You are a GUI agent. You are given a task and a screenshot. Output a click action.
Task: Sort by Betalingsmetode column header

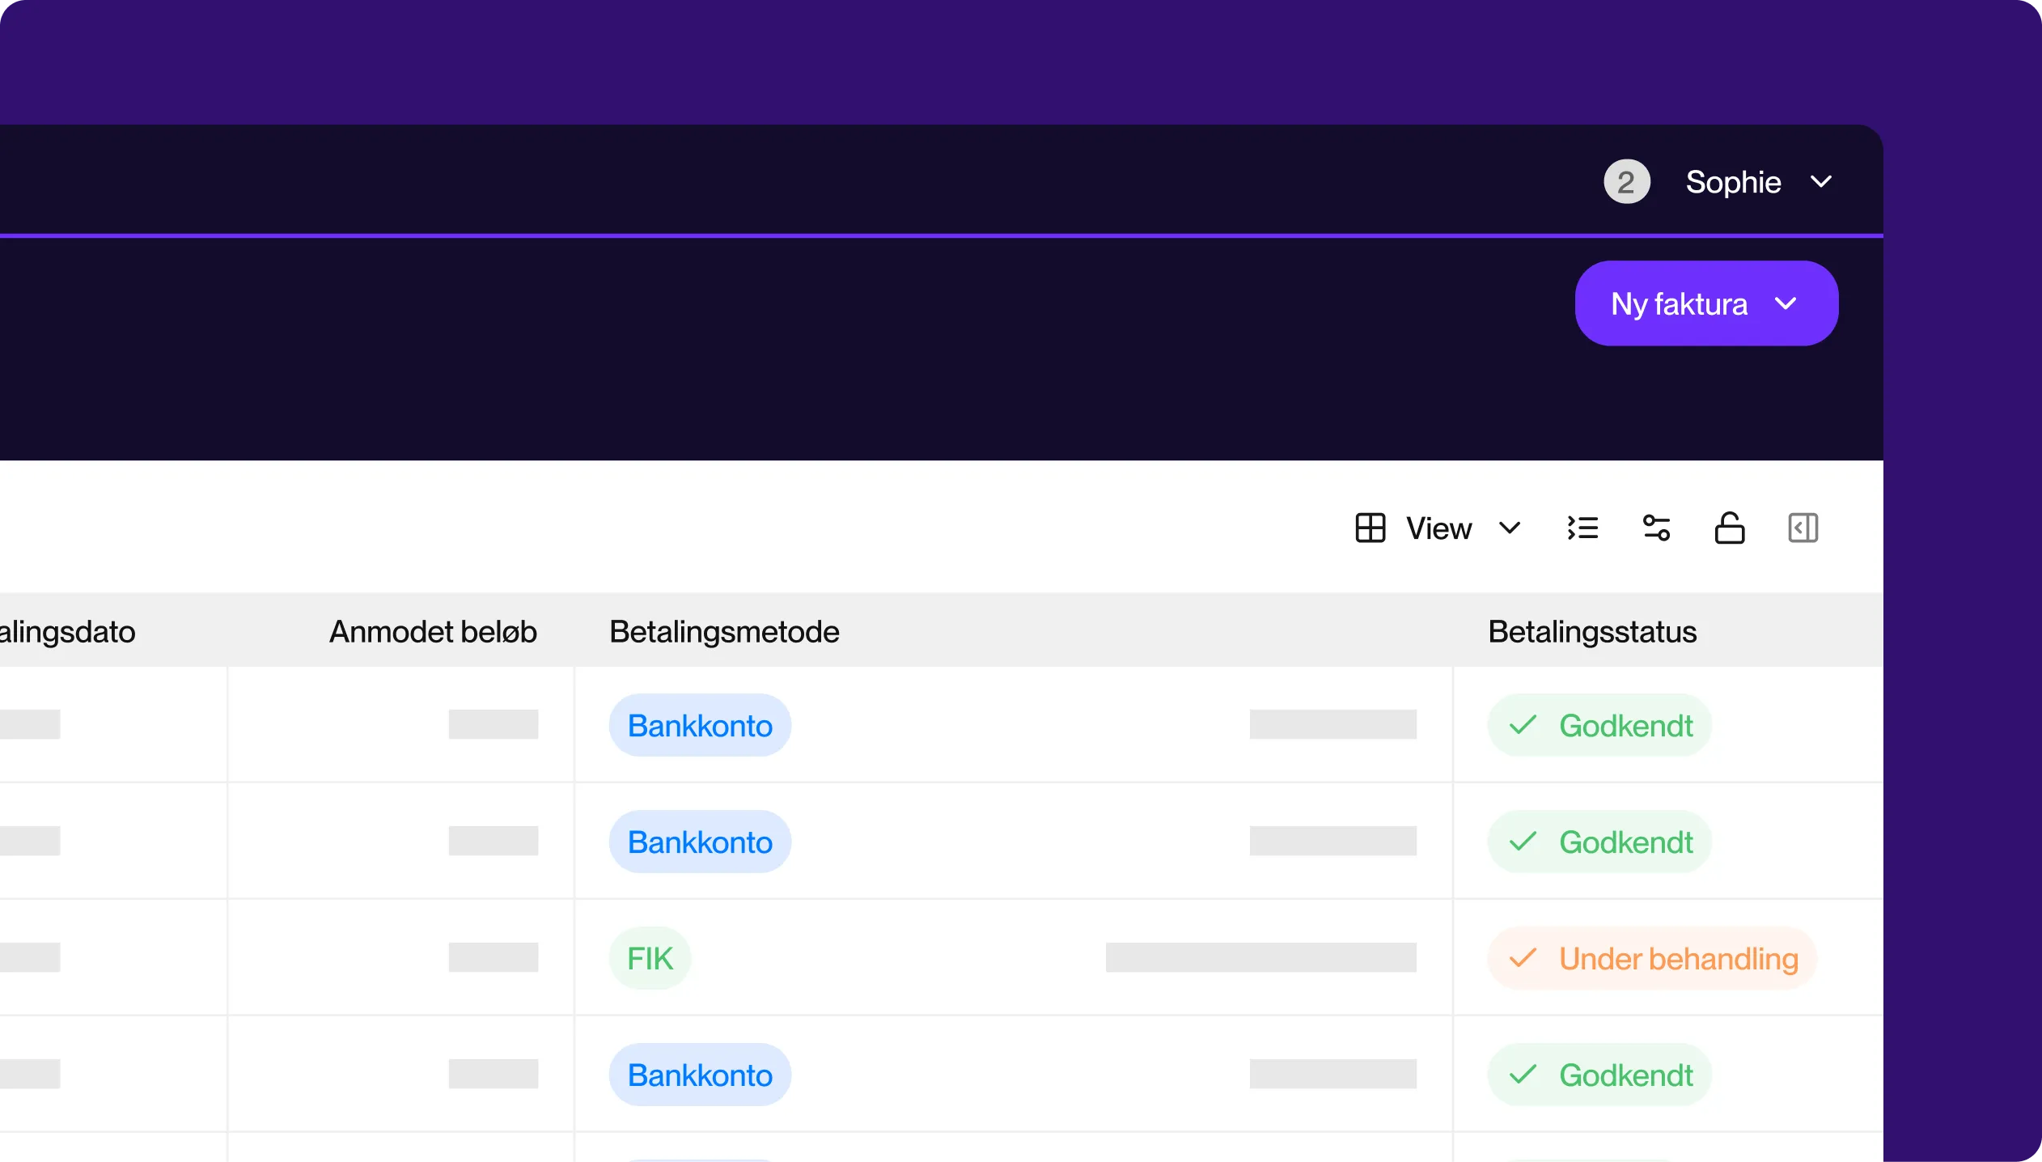tap(724, 632)
